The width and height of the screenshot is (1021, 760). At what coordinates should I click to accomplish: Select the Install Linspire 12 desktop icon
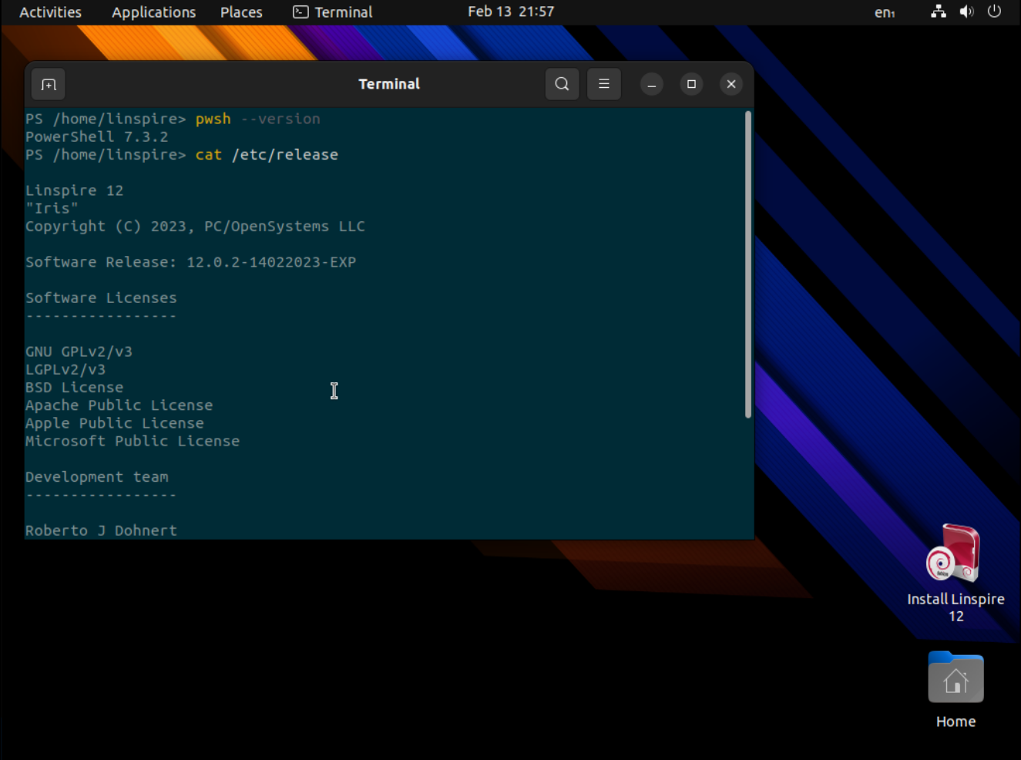point(956,573)
